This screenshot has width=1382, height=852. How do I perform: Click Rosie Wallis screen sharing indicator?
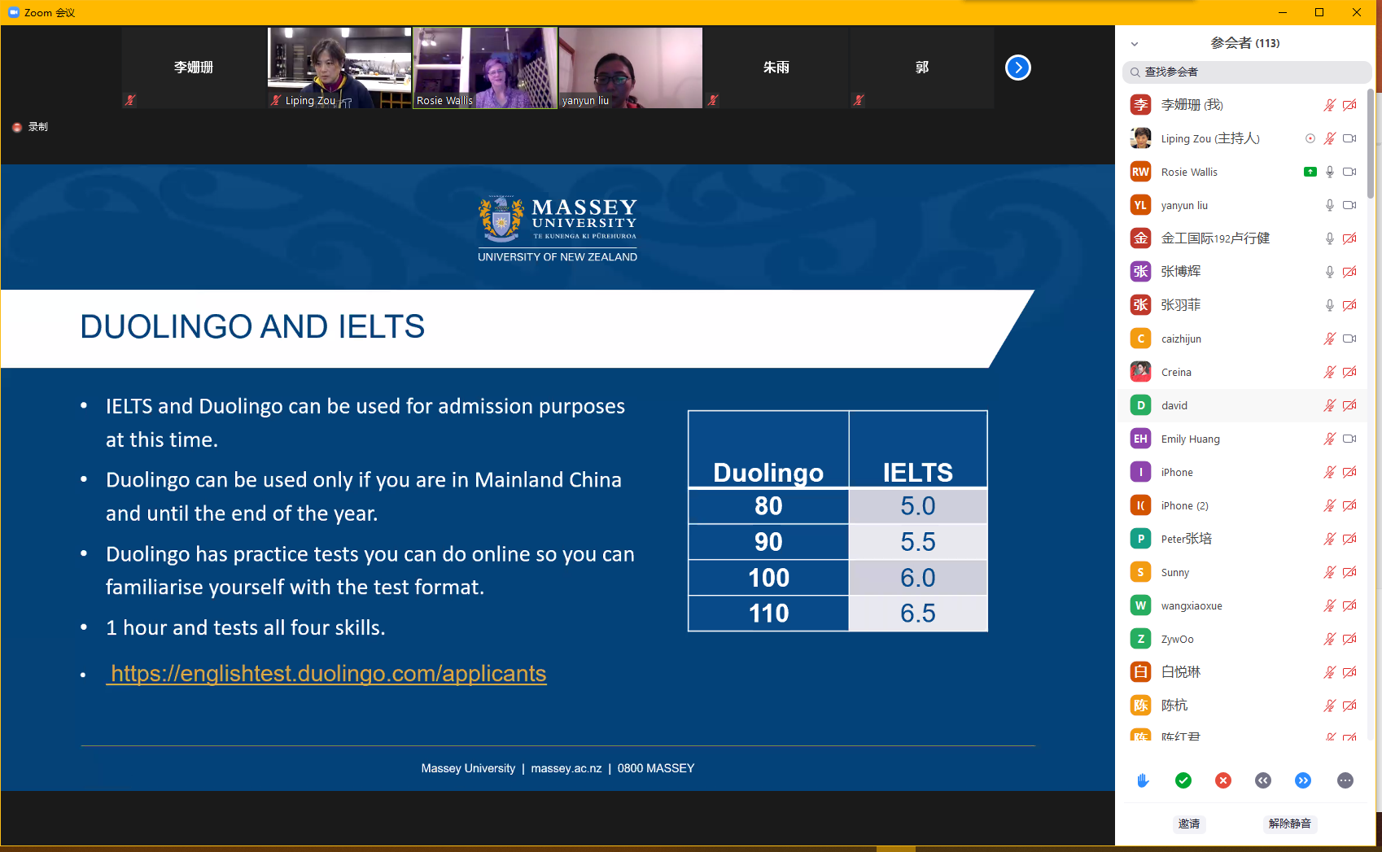pos(1310,172)
